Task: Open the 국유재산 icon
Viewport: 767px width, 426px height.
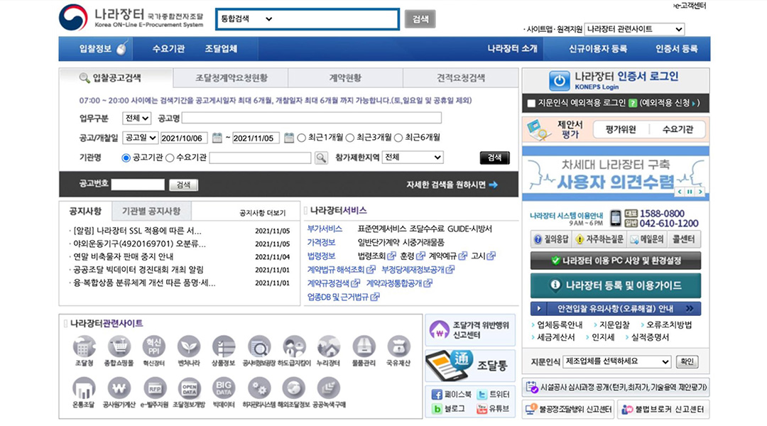Action: pyautogui.click(x=398, y=346)
